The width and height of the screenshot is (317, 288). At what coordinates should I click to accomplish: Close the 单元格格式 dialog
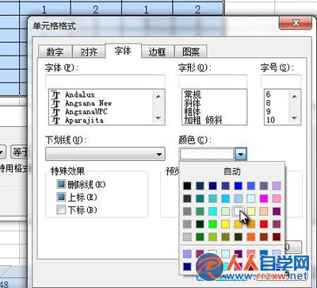click(x=296, y=23)
